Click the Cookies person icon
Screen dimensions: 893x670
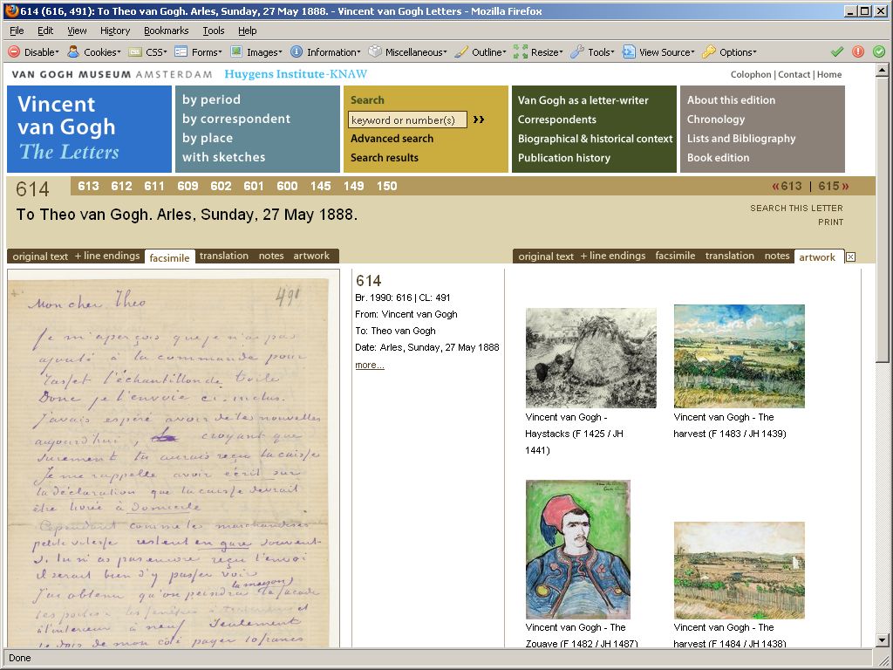73,51
